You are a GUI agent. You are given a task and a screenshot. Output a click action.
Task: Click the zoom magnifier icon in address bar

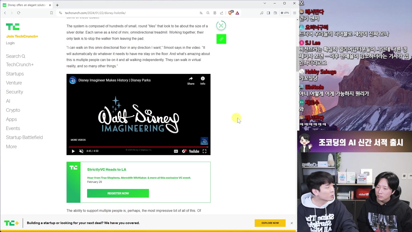click(x=208, y=13)
